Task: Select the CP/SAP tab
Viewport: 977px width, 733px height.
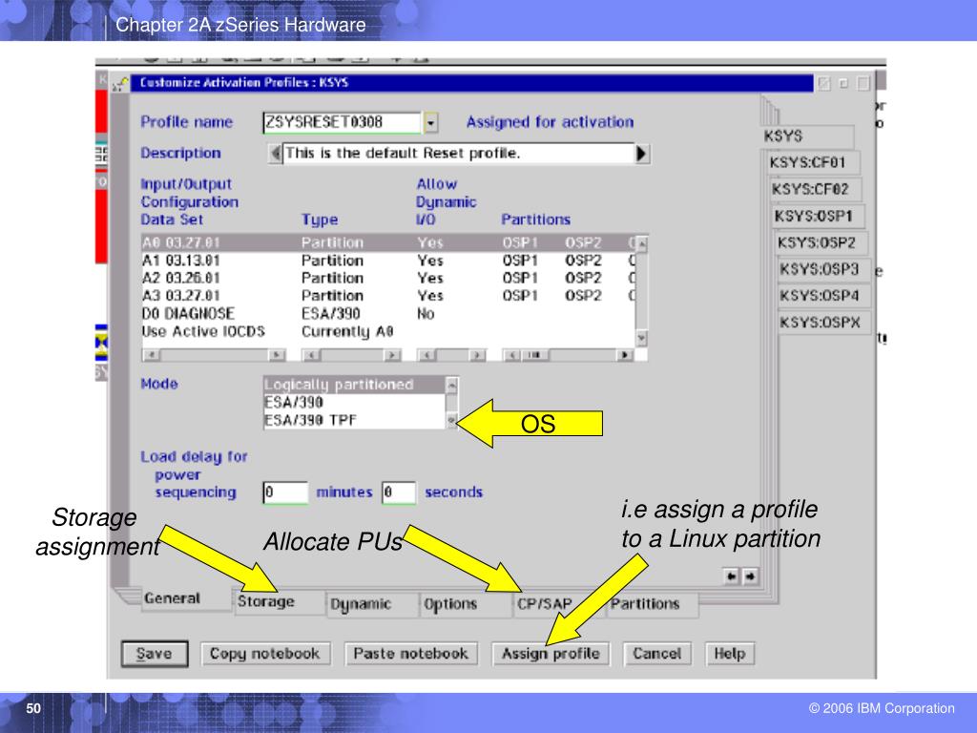Action: [x=544, y=604]
